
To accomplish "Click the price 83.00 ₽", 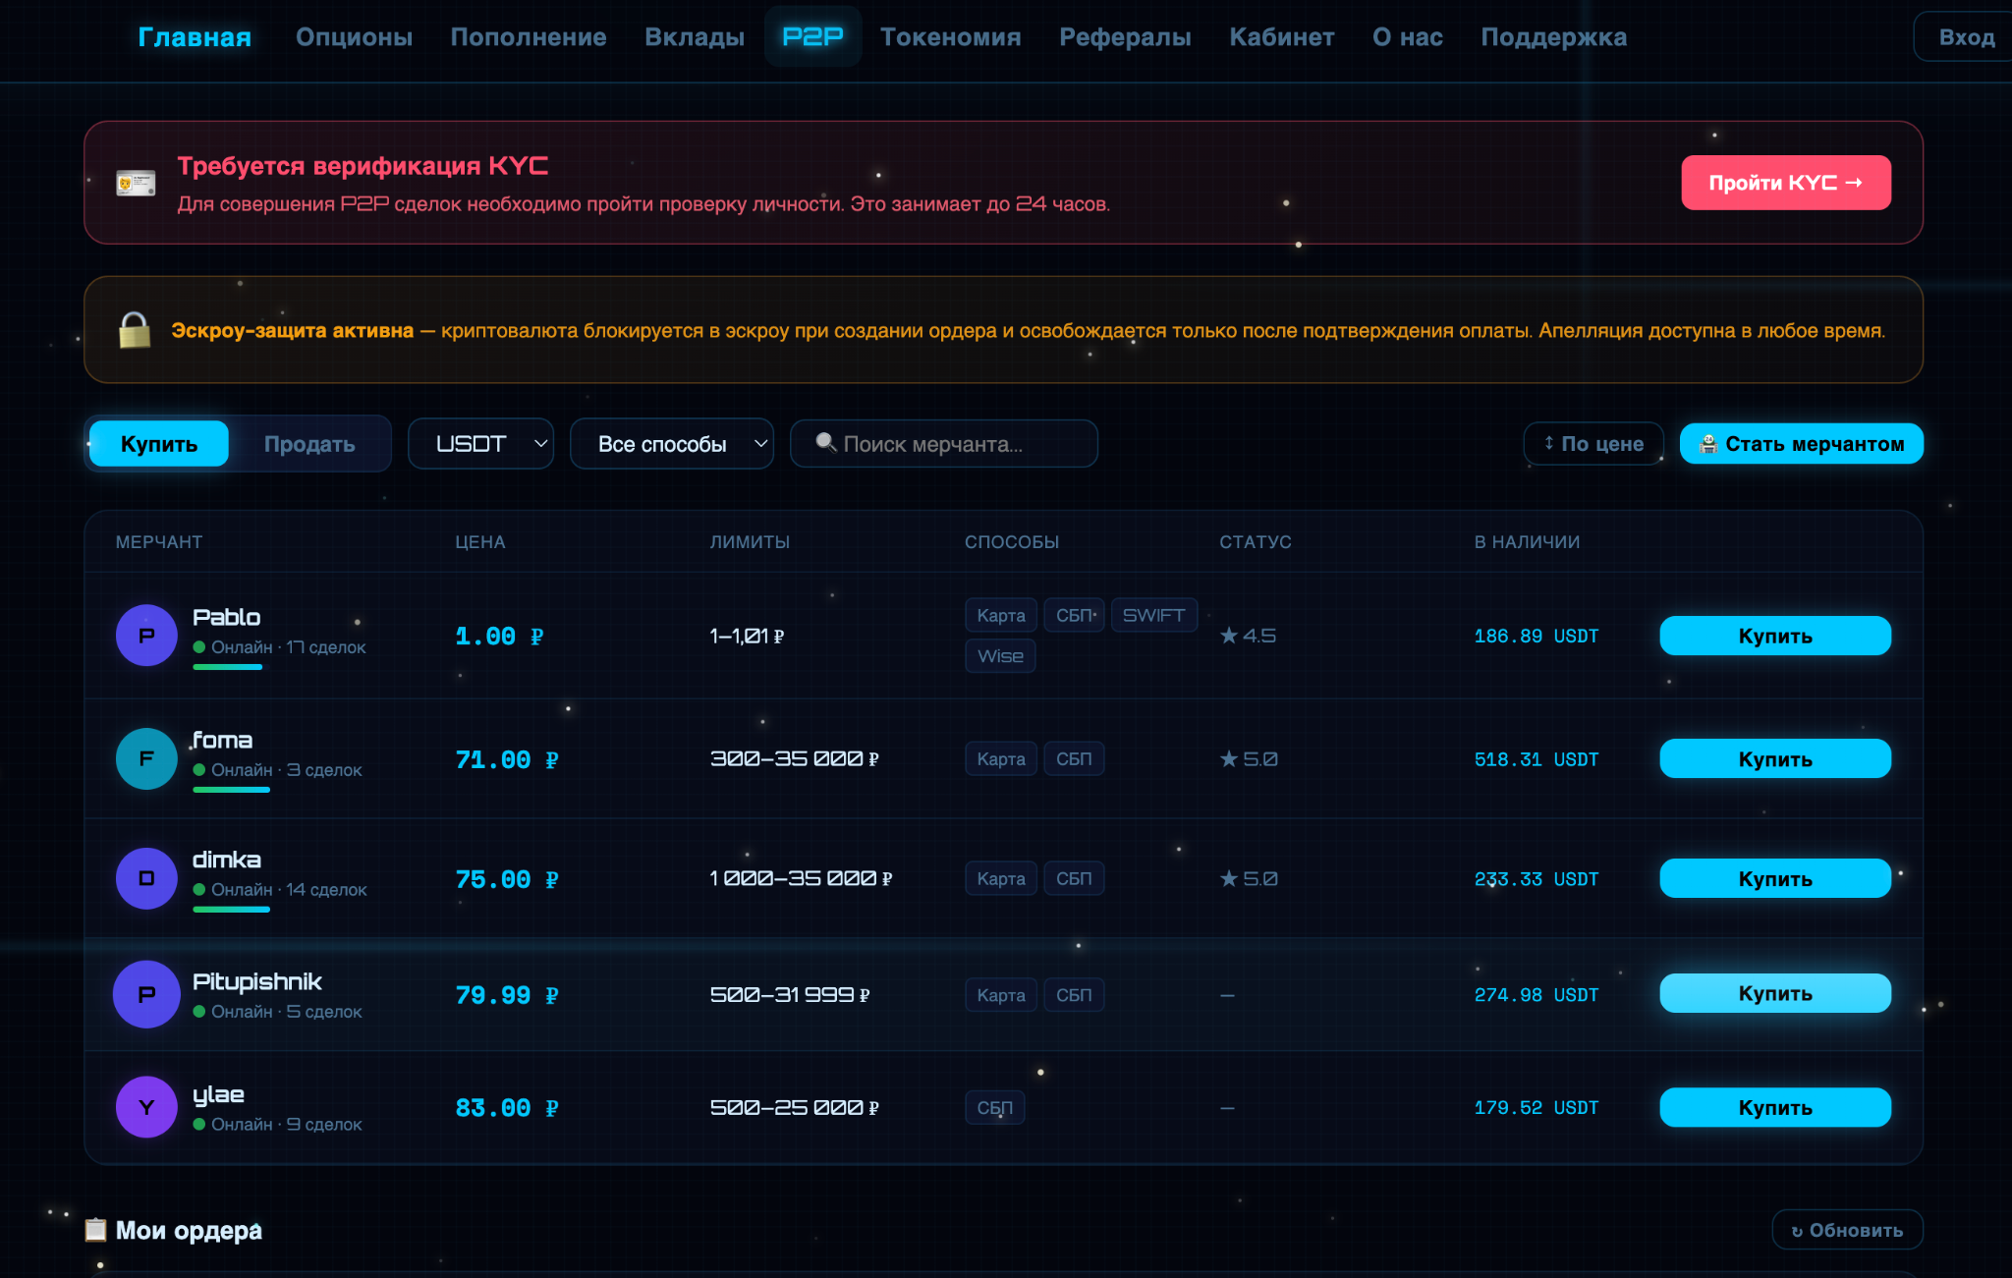I will (507, 1108).
